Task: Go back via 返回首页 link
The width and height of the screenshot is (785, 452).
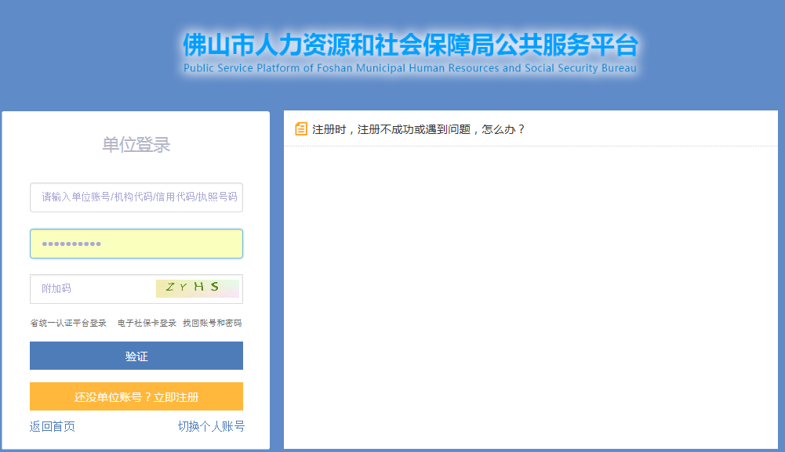Action: [x=52, y=426]
